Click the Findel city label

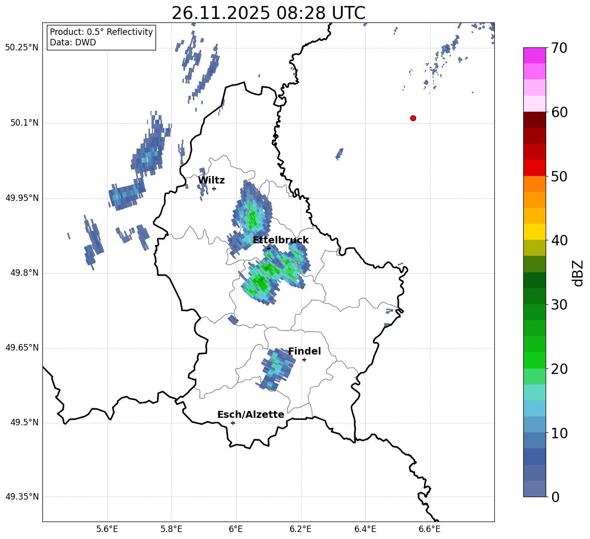coord(304,351)
